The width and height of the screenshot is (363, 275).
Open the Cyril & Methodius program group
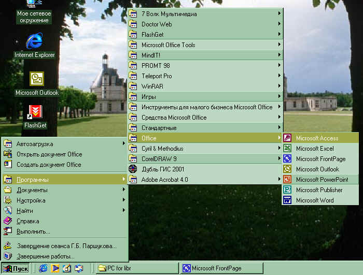pos(205,148)
